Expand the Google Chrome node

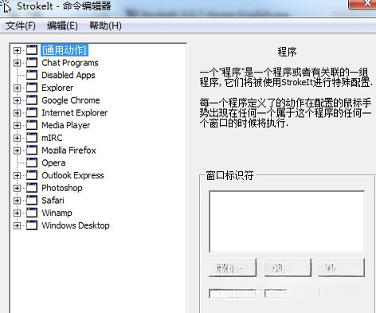pos(17,100)
